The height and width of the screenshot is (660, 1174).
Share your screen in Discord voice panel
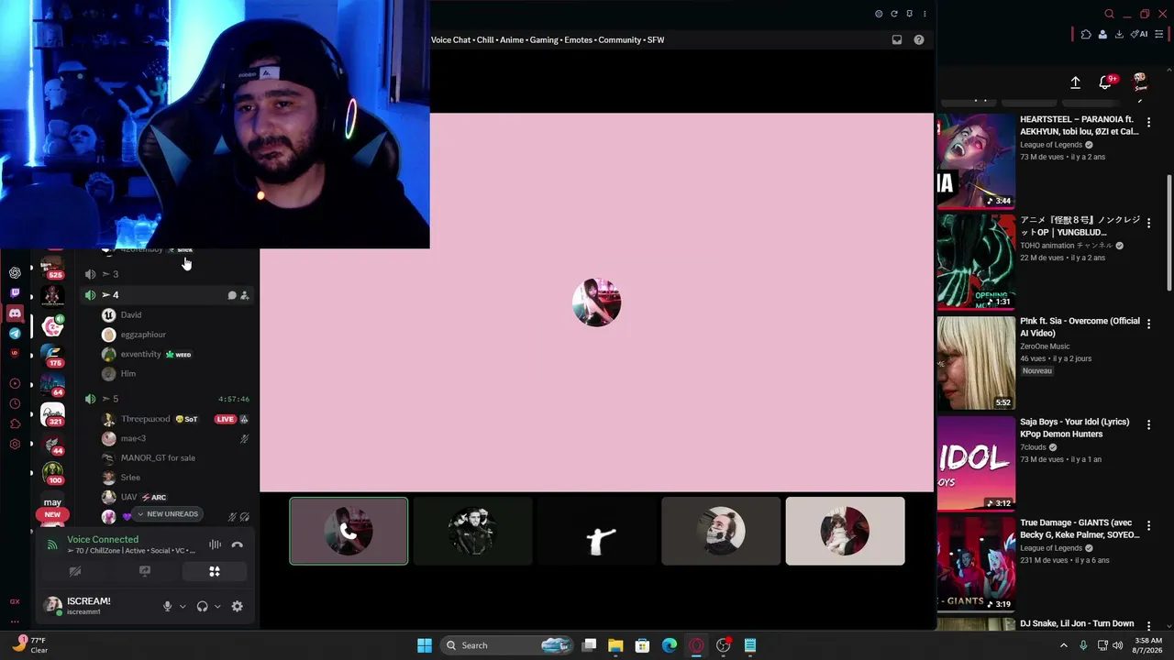coord(145,571)
